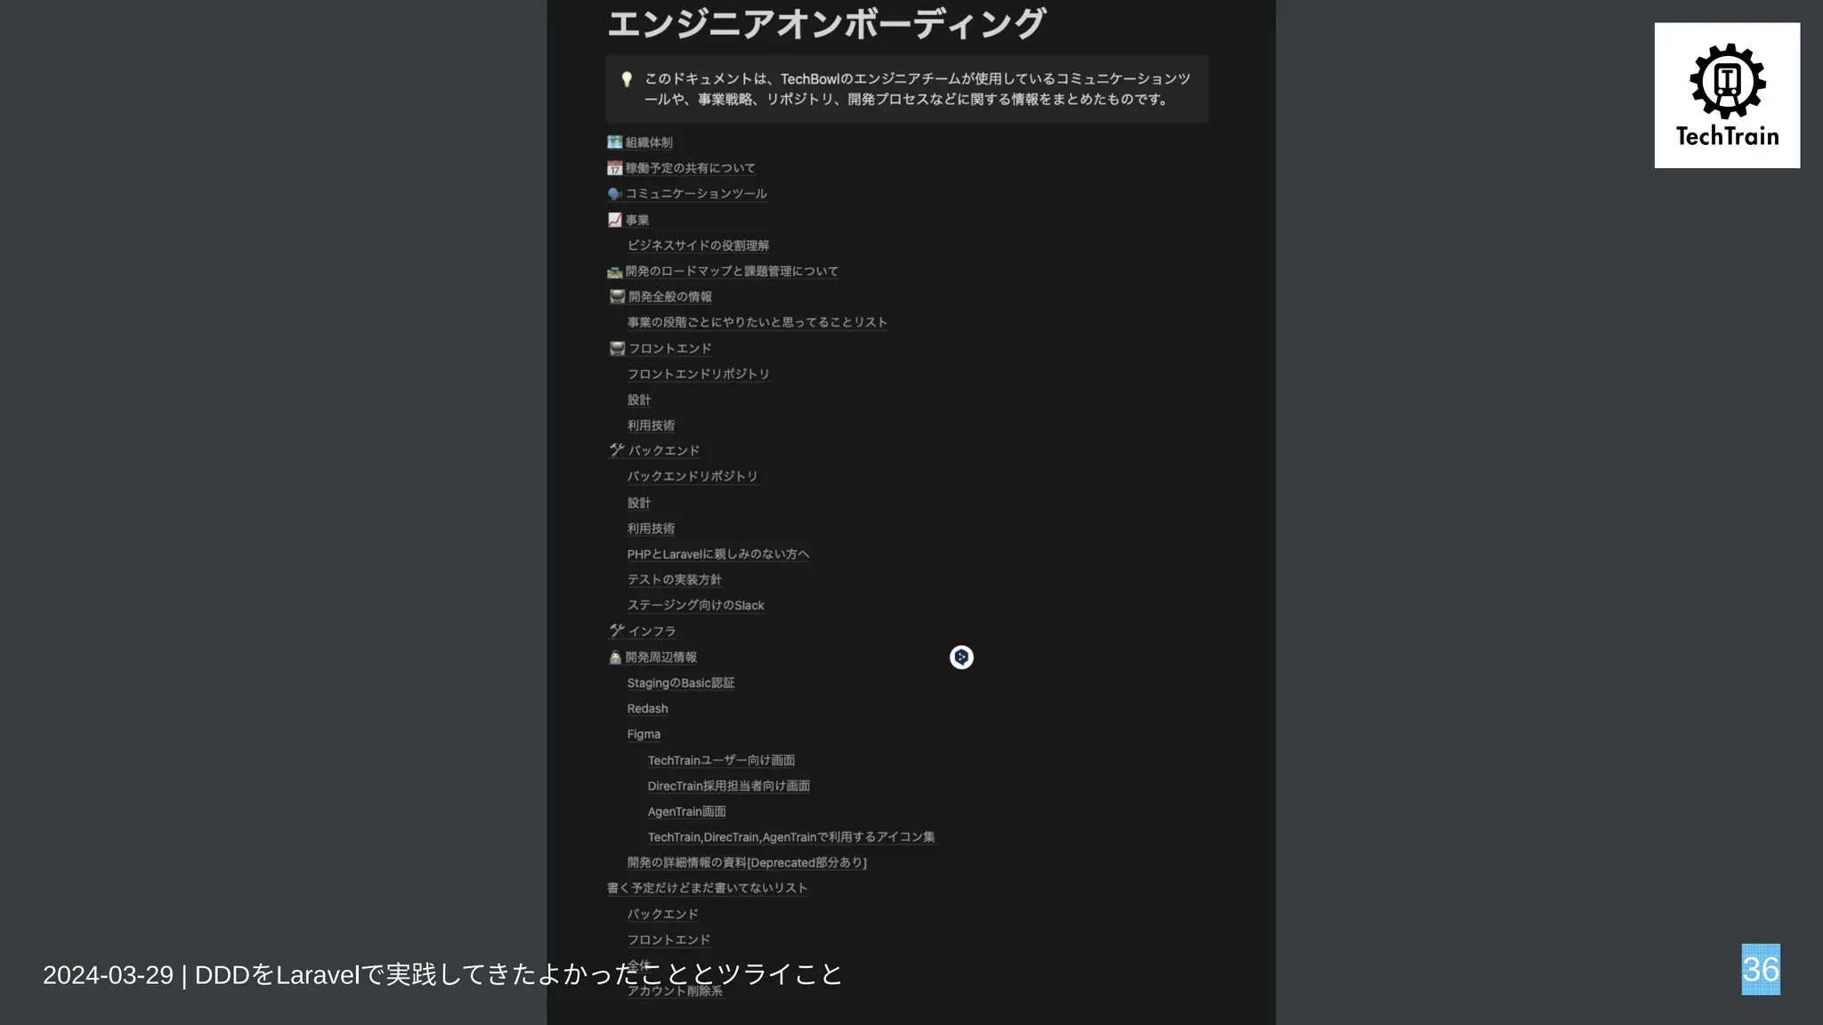
Task: Click the エンジニアオンボーディング page title
Action: coord(826,24)
